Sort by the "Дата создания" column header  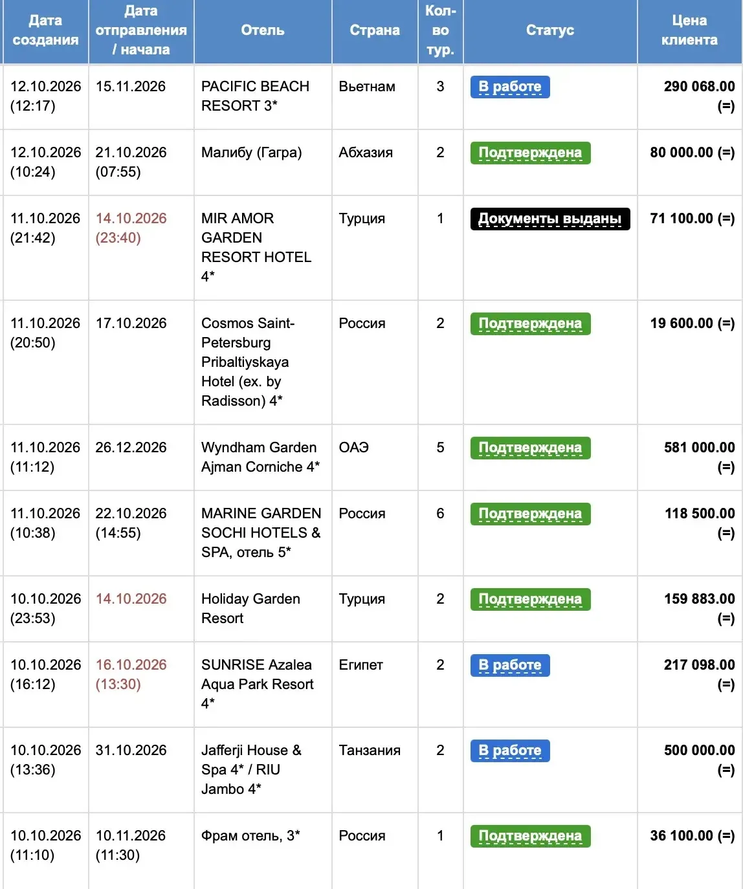click(45, 30)
